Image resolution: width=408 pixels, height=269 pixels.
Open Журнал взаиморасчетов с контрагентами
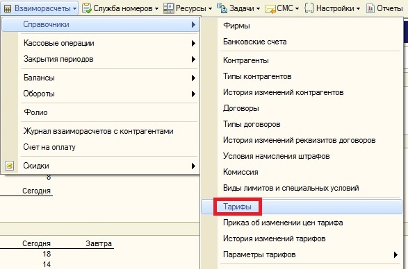coord(101,131)
